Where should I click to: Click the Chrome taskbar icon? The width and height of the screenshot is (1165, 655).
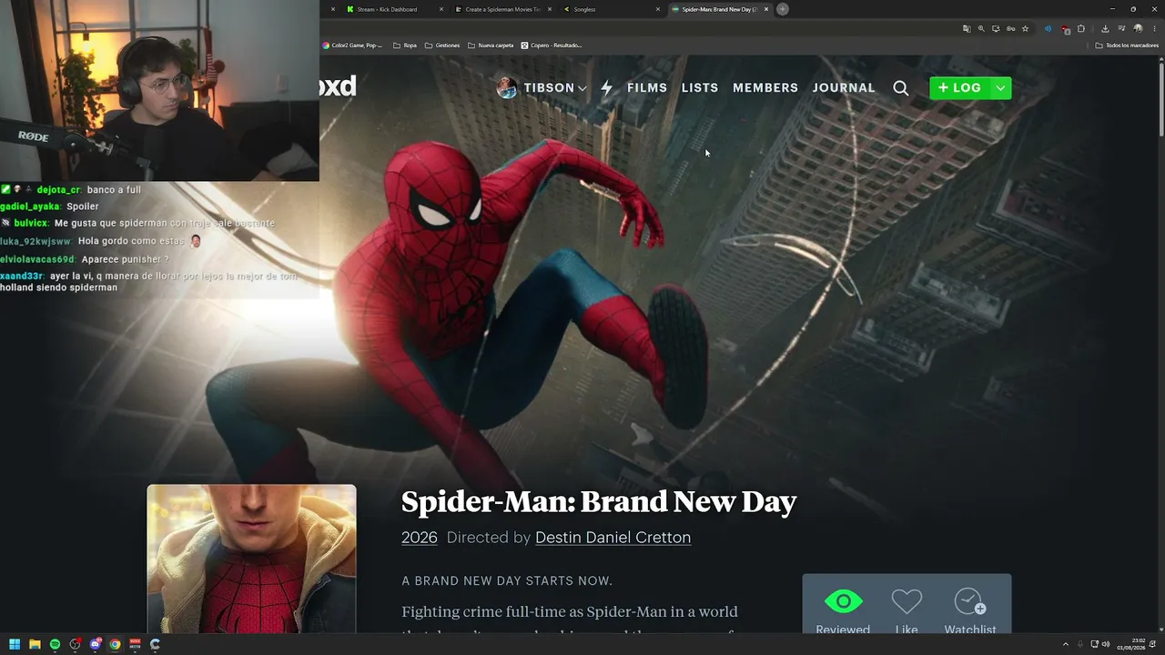[115, 644]
